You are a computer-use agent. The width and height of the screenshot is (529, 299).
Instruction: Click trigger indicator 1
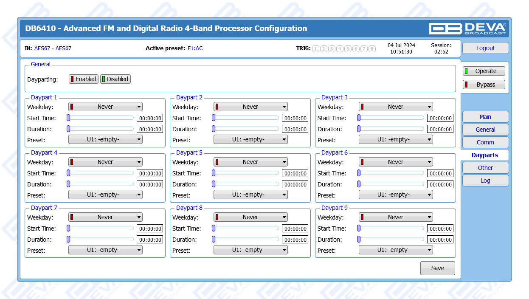(x=315, y=49)
